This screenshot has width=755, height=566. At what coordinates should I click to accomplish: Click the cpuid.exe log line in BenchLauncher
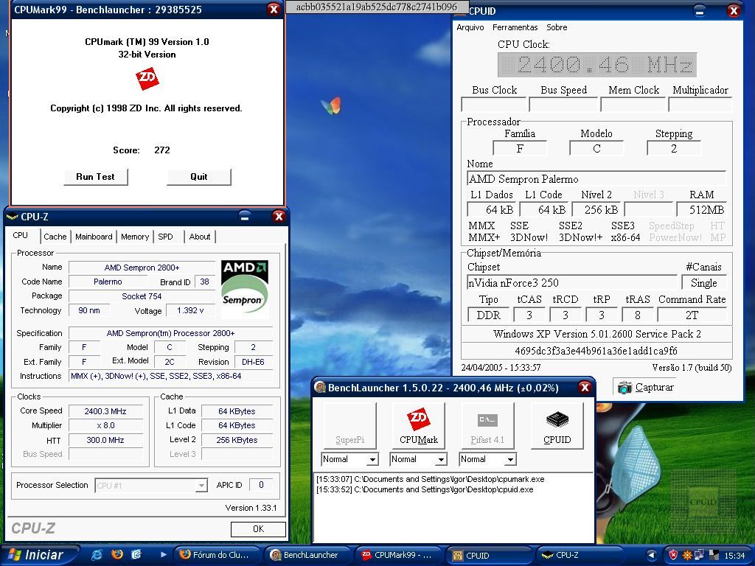coord(425,489)
